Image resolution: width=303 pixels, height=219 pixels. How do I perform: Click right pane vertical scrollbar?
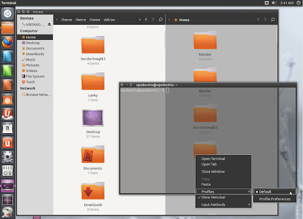coord(277,34)
